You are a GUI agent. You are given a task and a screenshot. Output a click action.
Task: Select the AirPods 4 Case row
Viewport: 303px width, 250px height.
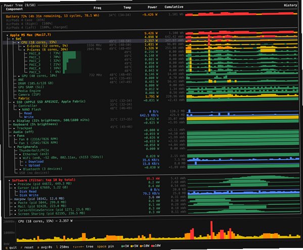25,20
